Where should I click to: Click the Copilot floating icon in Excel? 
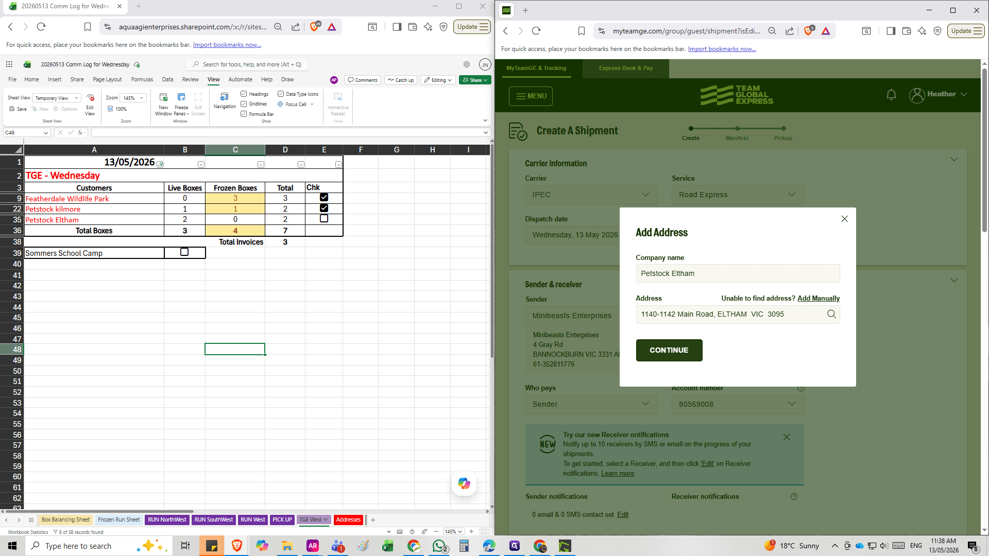point(464,483)
